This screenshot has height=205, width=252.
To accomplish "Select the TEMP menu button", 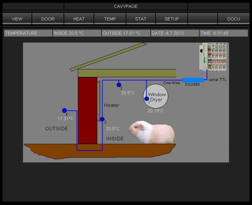I will coord(110,19).
